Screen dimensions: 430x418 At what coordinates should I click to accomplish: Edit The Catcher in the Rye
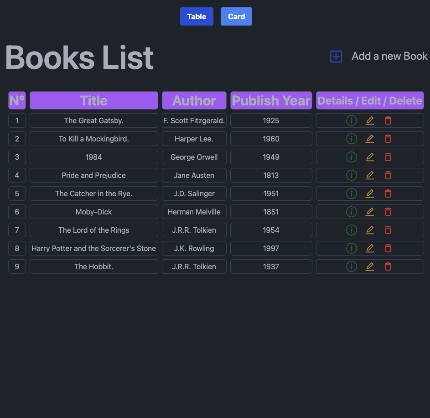coord(370,193)
